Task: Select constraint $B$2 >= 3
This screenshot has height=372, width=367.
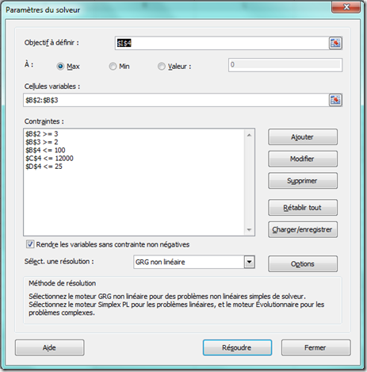Action: 42,134
